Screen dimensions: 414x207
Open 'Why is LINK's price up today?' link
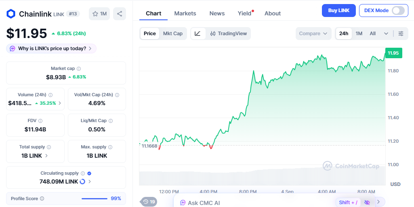point(52,49)
